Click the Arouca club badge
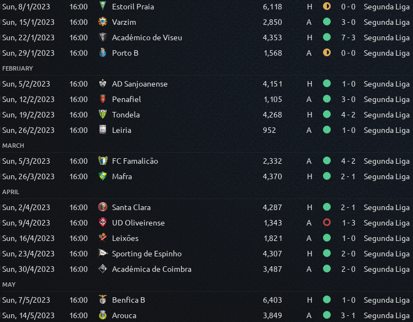 coord(103,315)
